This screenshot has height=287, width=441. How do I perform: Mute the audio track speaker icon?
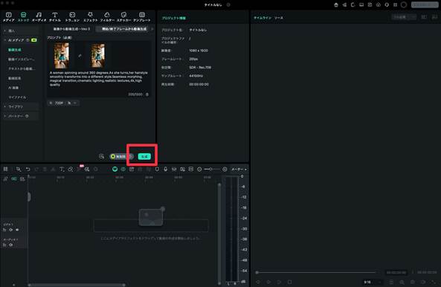pyautogui.click(x=10, y=245)
